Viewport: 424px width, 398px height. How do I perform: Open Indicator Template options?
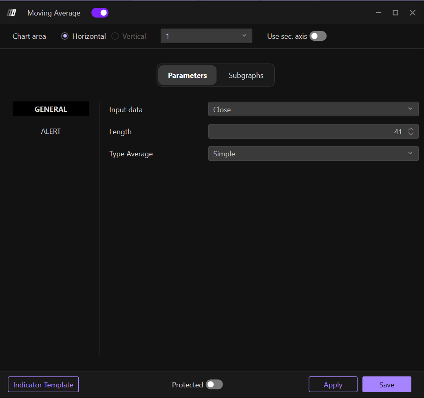pyautogui.click(x=43, y=385)
